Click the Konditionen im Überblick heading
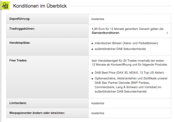174x122 pixels. 40,6
